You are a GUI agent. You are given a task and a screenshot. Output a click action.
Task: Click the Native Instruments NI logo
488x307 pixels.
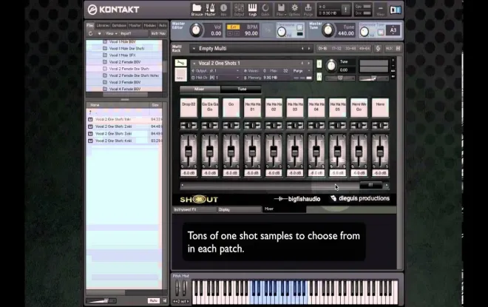[x=396, y=10]
